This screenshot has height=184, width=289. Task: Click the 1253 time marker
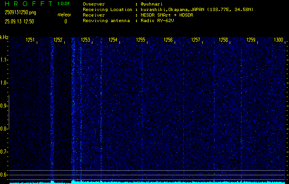click(x=85, y=40)
